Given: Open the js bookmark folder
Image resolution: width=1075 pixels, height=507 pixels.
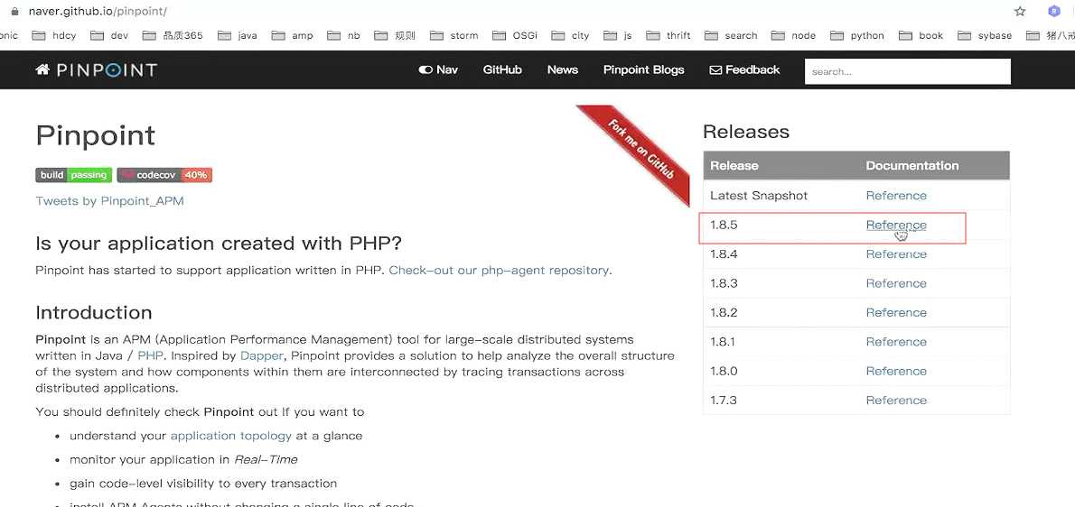Looking at the screenshot, I should pos(618,35).
